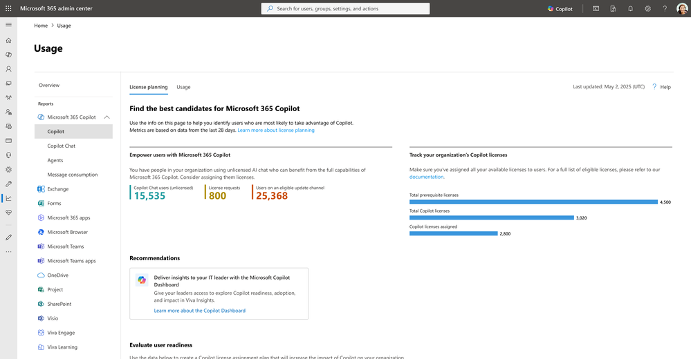Click the search box for users and groups
Viewport: 691px width, 359px height.
pyautogui.click(x=345, y=8)
